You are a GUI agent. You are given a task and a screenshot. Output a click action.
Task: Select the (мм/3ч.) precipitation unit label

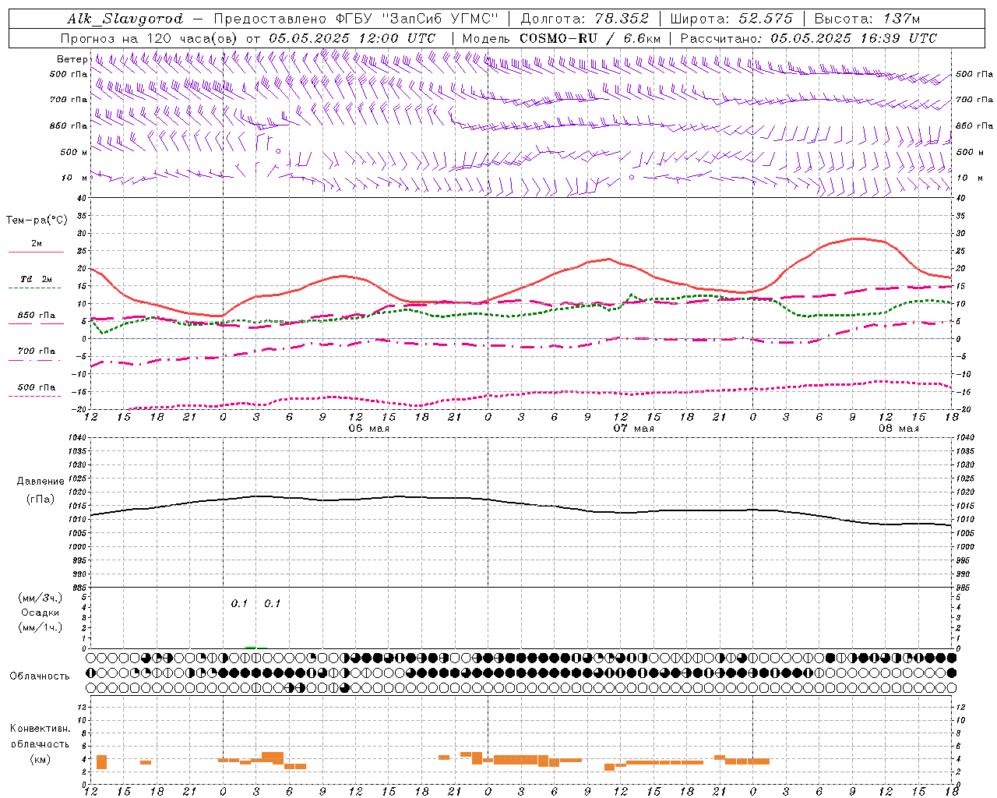coord(41,598)
